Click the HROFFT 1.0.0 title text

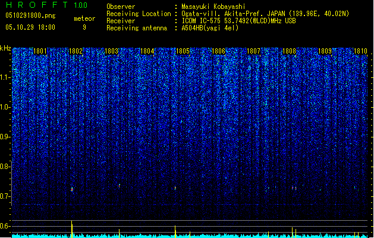46,5
